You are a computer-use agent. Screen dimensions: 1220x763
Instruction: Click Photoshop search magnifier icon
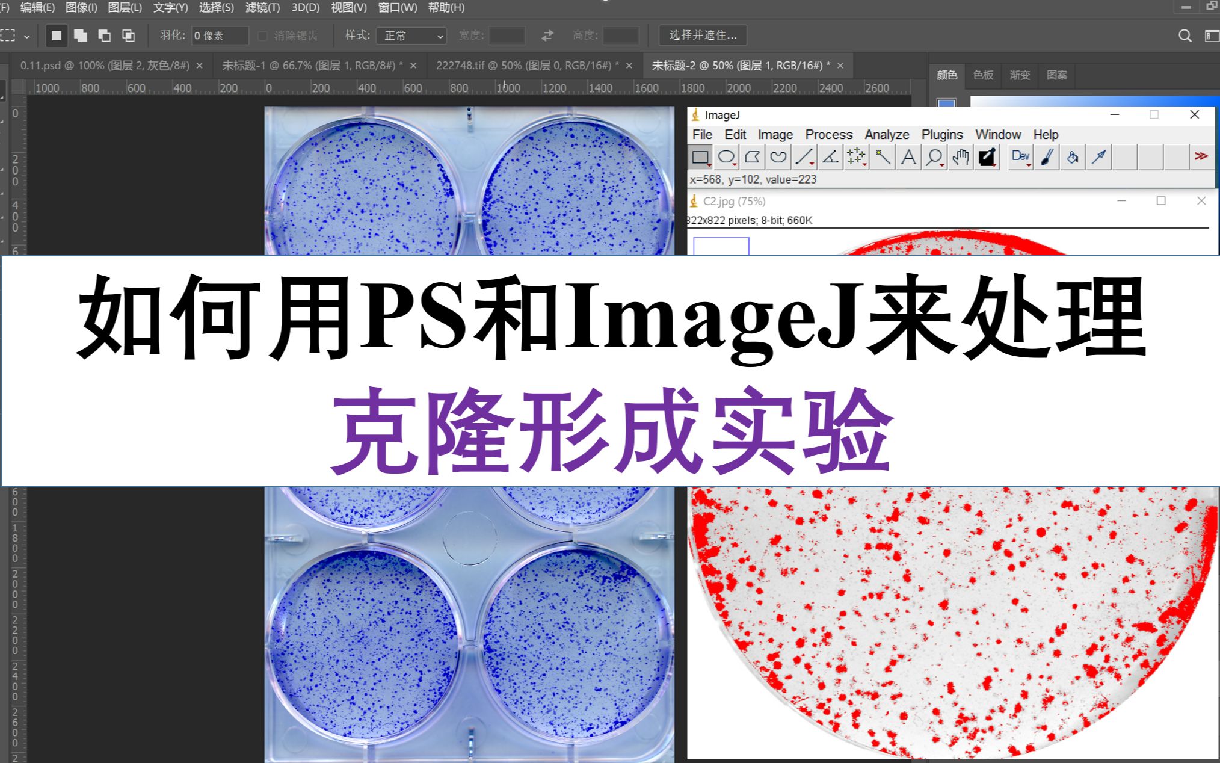click(1185, 36)
